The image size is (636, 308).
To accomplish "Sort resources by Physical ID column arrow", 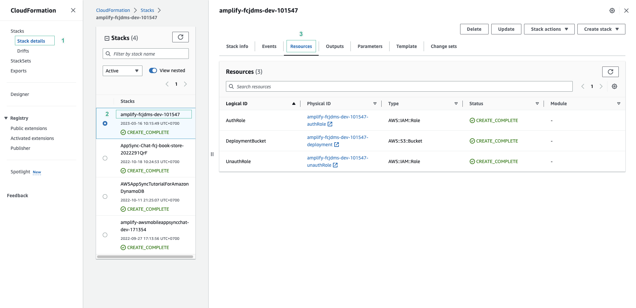I will coord(375,104).
